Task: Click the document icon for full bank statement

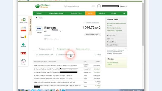Action: pos(56,55)
